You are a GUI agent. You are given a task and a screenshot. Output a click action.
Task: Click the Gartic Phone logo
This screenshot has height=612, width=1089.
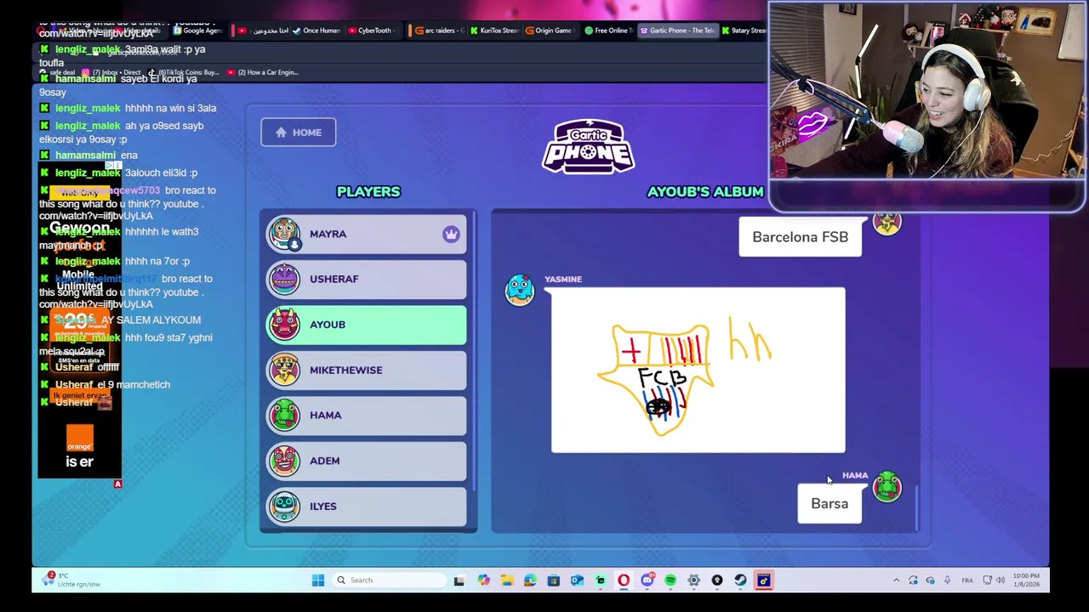coord(589,146)
